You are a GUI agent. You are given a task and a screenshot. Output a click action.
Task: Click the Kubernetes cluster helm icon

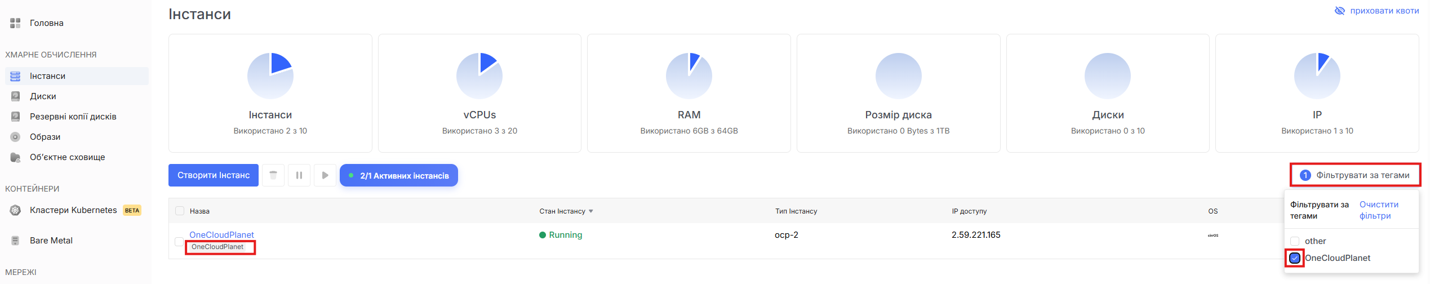click(15, 210)
